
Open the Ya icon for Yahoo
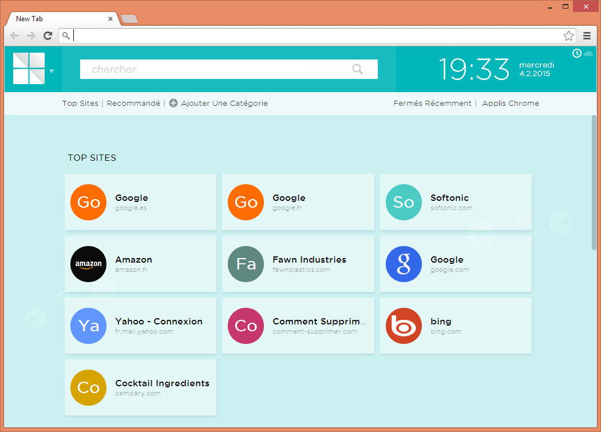tap(89, 326)
